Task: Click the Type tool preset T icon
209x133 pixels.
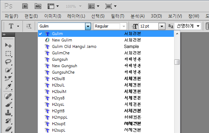Action: tap(11, 26)
